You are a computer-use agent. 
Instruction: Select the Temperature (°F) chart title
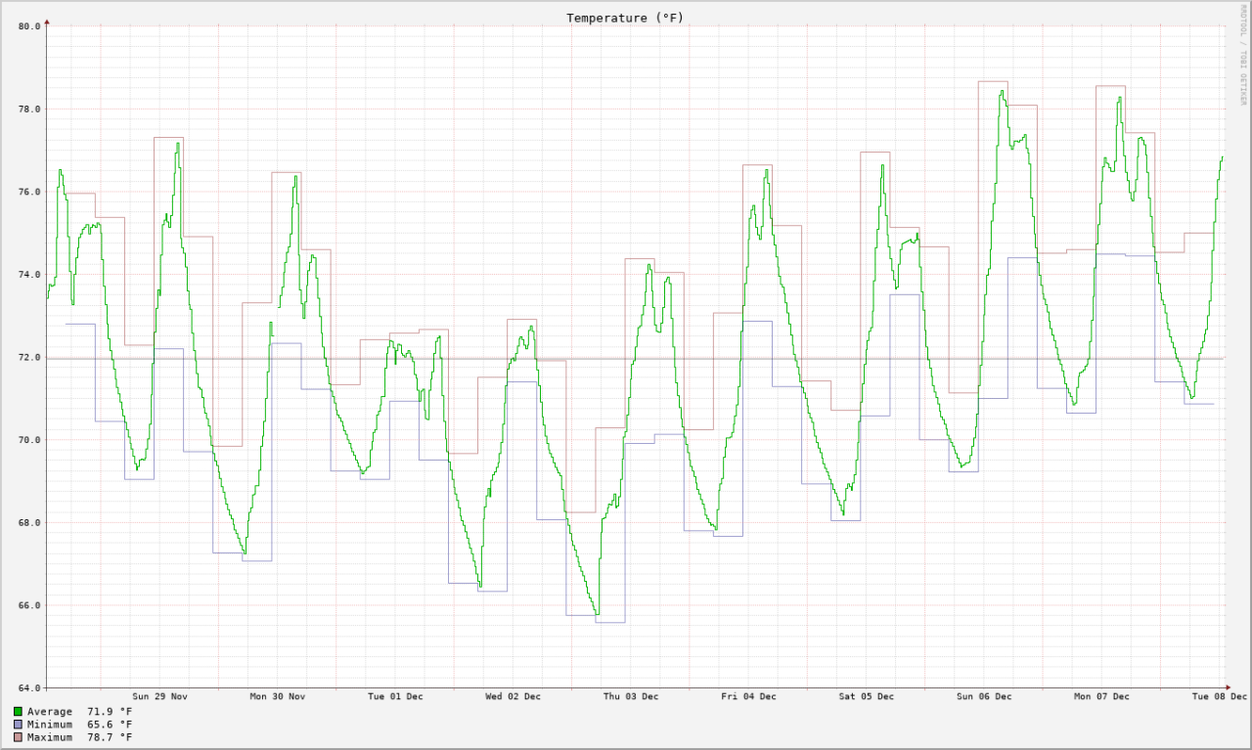pos(625,18)
